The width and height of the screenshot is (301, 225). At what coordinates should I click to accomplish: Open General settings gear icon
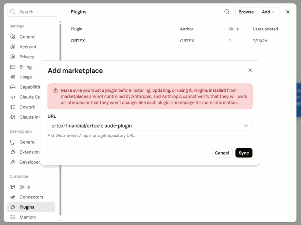[x=13, y=37]
